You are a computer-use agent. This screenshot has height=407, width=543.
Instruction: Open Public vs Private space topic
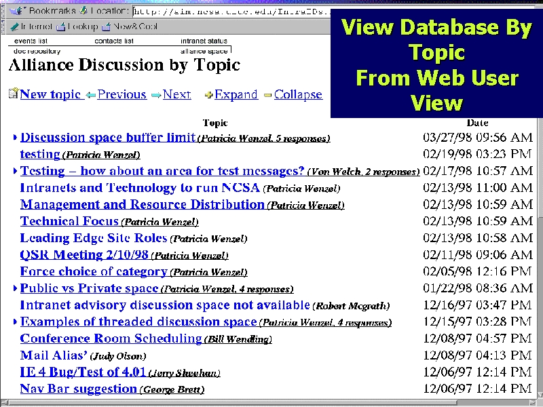click(90, 288)
